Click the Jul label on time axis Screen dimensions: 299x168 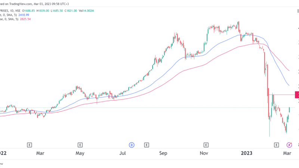[x=123, y=153]
